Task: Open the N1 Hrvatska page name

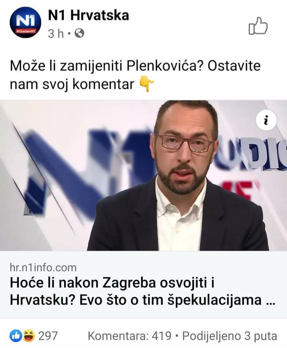Action: [88, 16]
